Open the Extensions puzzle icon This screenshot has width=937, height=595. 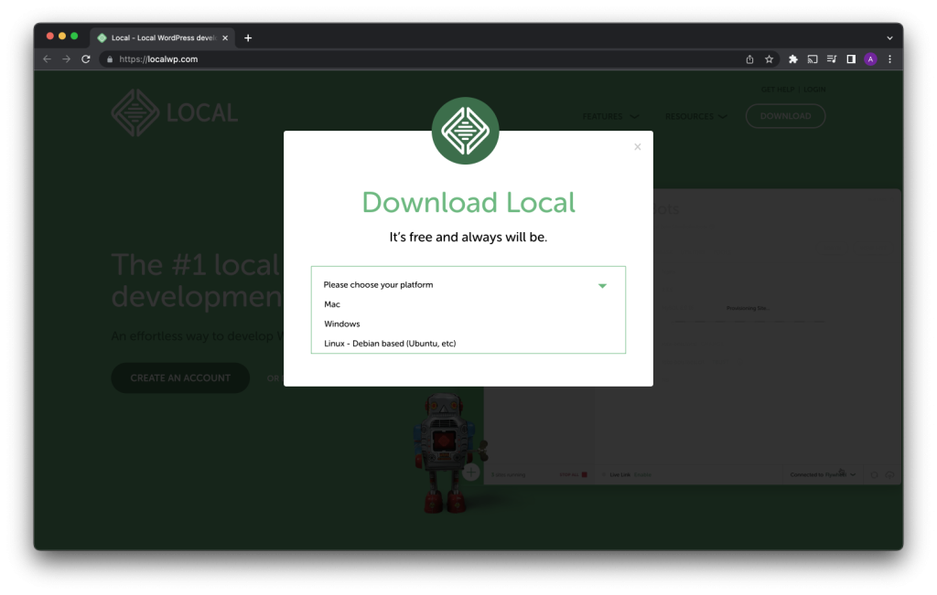point(793,59)
